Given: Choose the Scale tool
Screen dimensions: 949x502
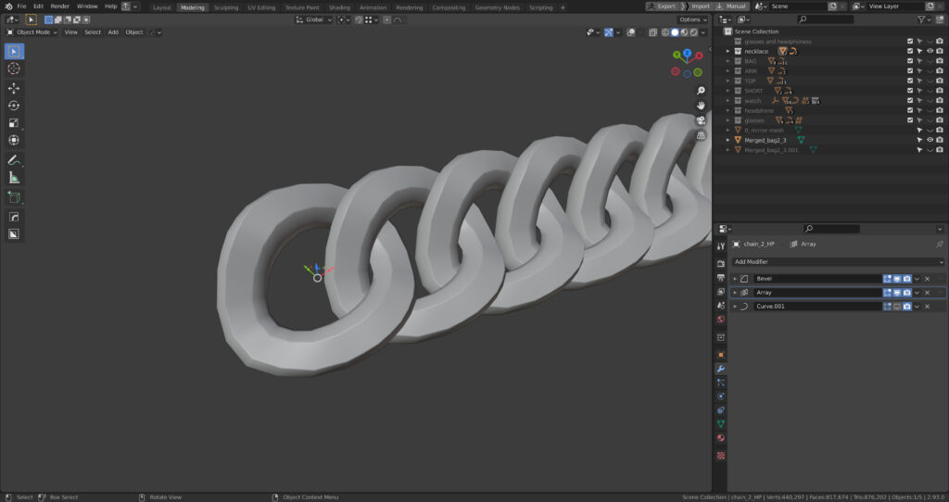Looking at the screenshot, I should coord(14,123).
